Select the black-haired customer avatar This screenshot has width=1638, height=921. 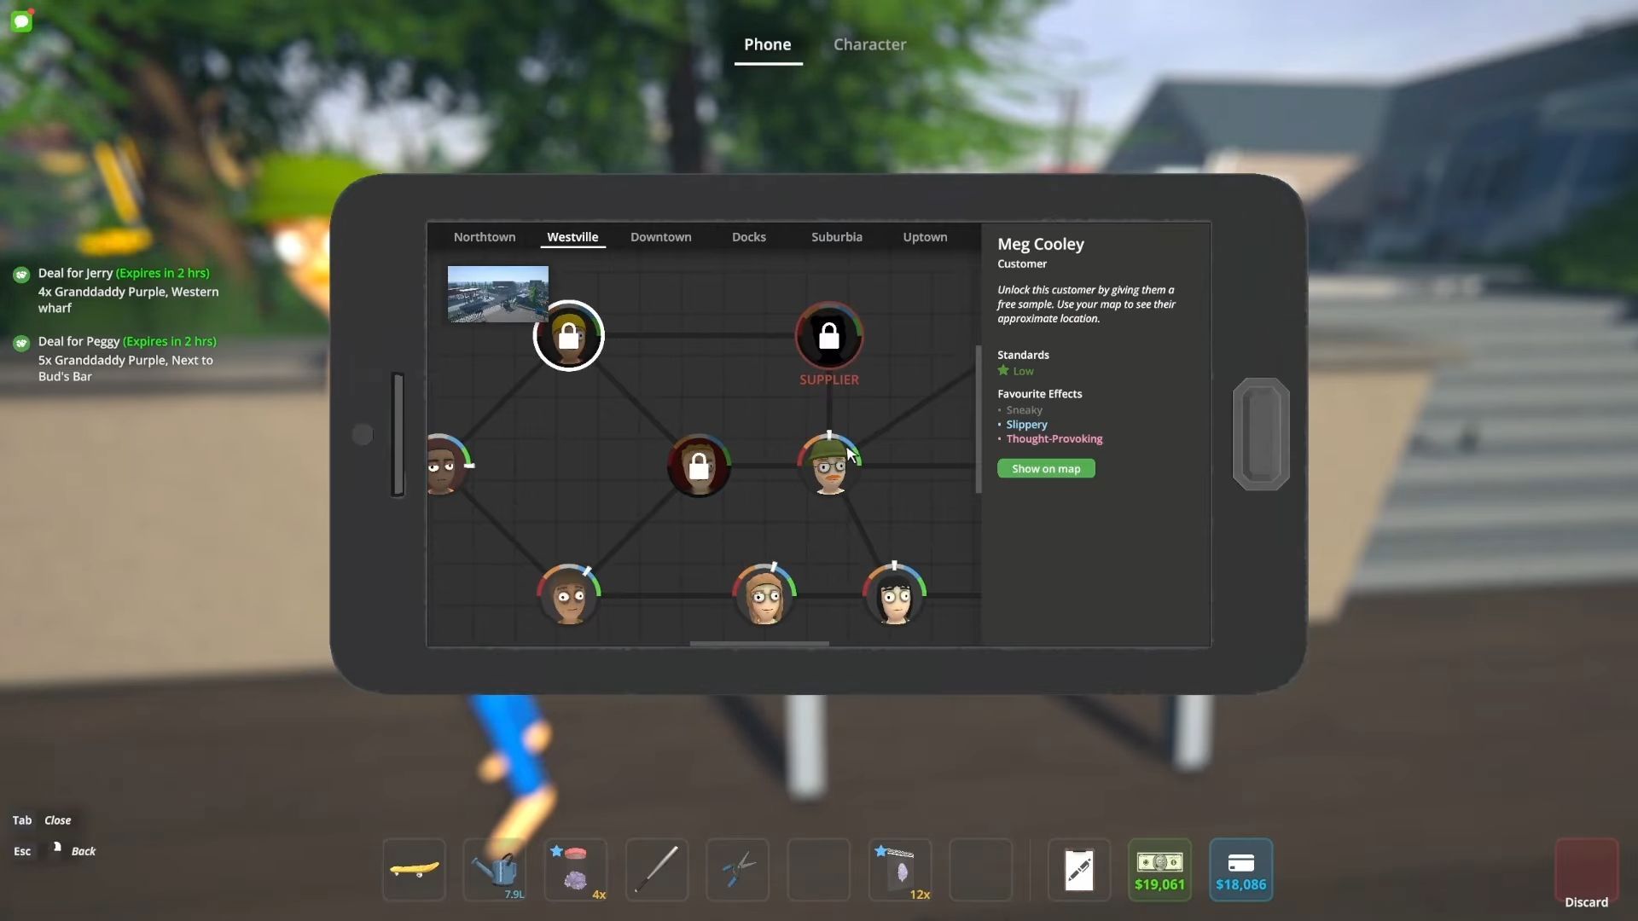pos(894,595)
